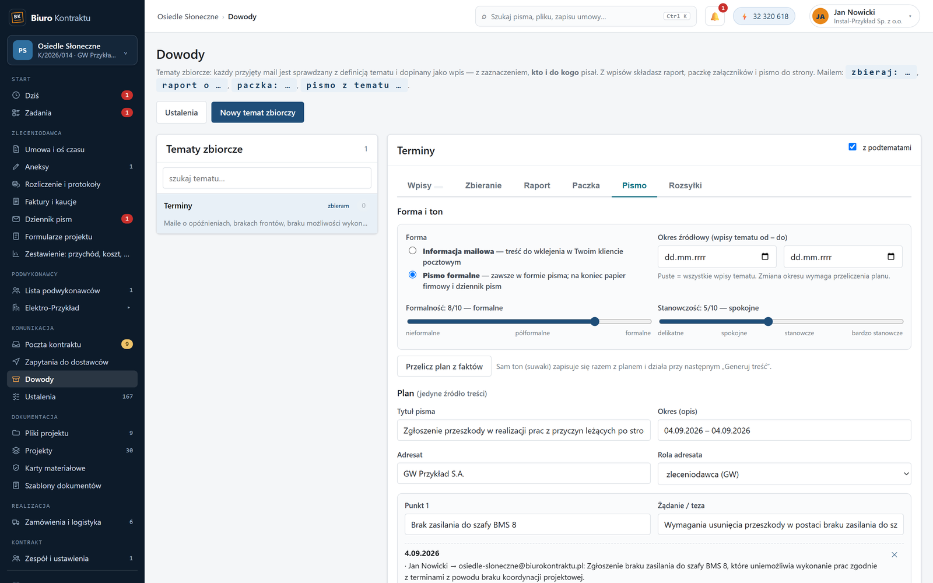The image size is (933, 583).
Task: Open Pliki projektu folder
Action: click(72, 433)
